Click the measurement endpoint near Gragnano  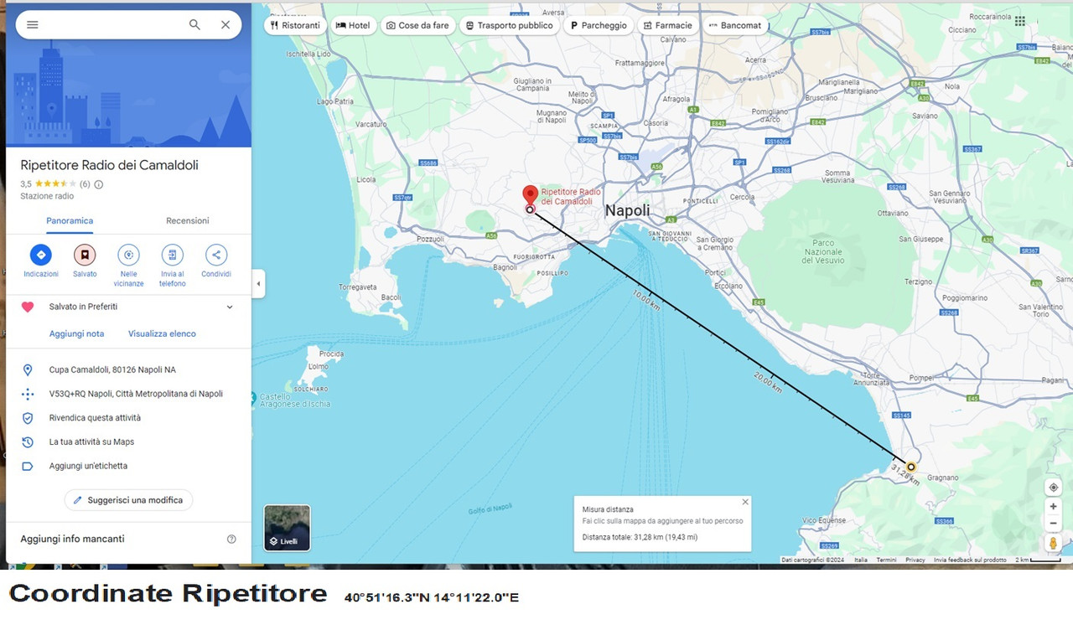pyautogui.click(x=911, y=467)
